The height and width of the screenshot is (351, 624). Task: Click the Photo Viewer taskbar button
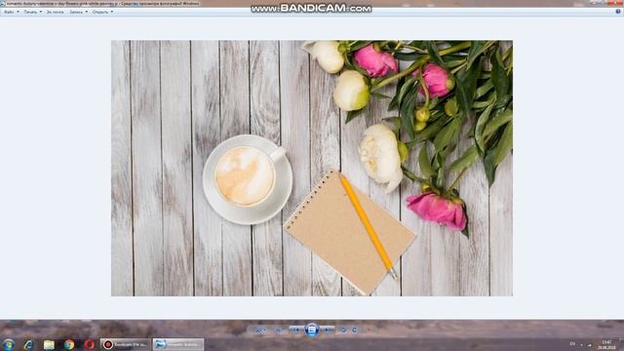(x=178, y=344)
